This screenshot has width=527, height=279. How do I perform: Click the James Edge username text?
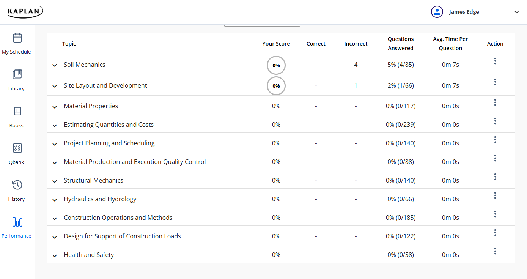pyautogui.click(x=464, y=12)
